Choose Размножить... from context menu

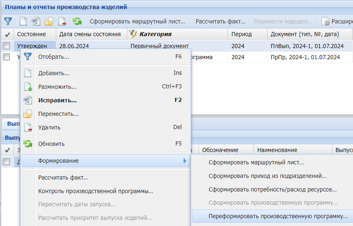(x=57, y=87)
